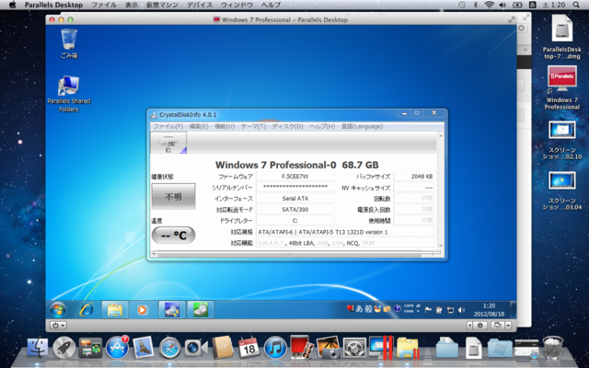The width and height of the screenshot is (589, 368).
Task: Open デバイス menu in Mac menu bar
Action: tap(200, 5)
